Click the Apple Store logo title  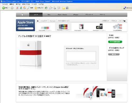[x=25, y=22]
